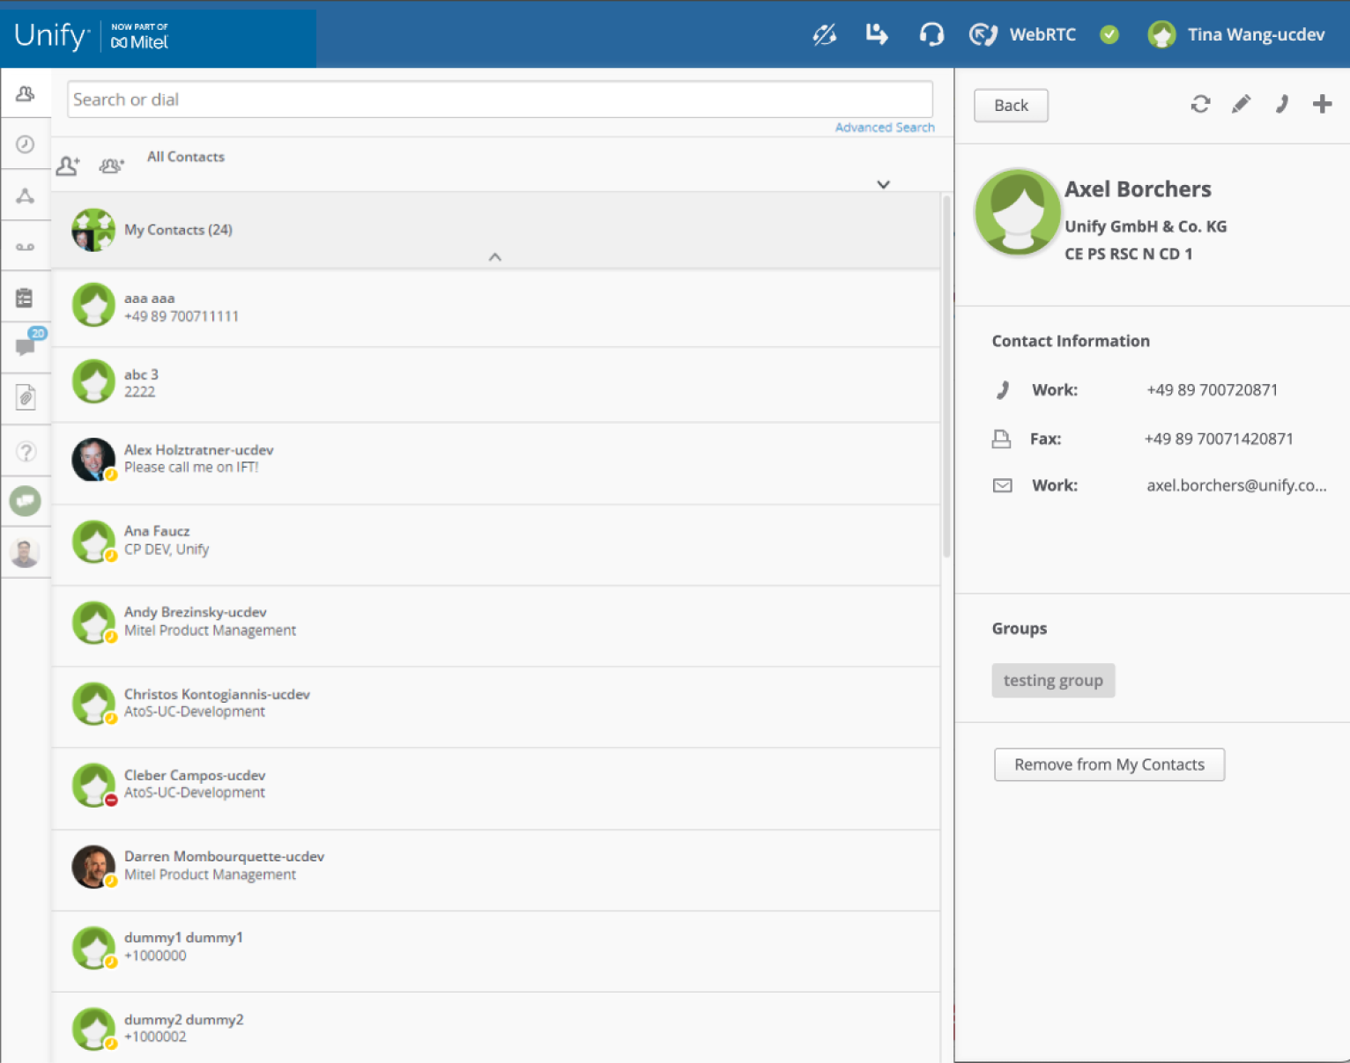The height and width of the screenshot is (1063, 1350).
Task: Click the plus icon in contact toolbar
Action: click(x=1322, y=105)
